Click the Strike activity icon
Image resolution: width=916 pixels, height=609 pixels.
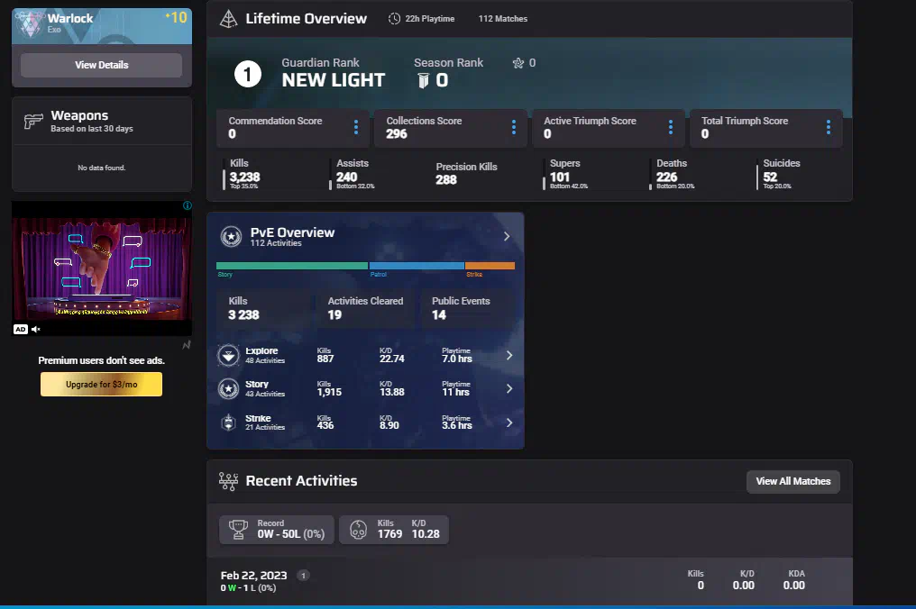click(x=229, y=423)
